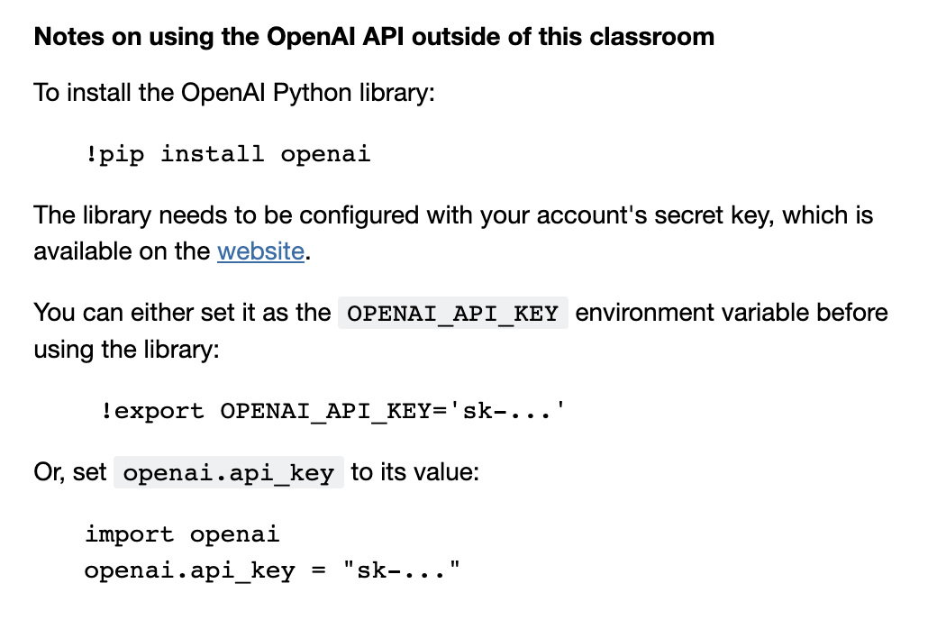
Task: Click the "environment variable before" text
Action: [x=732, y=314]
